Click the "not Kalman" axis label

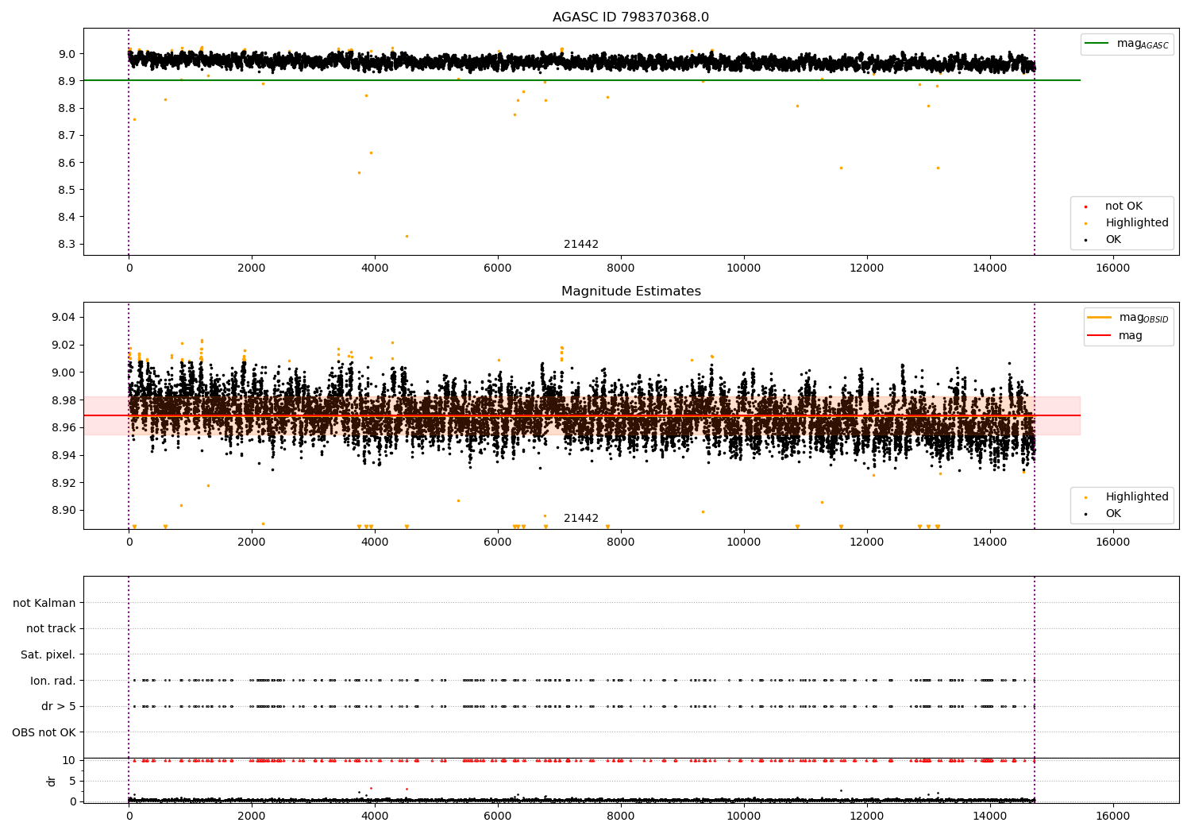(x=44, y=603)
